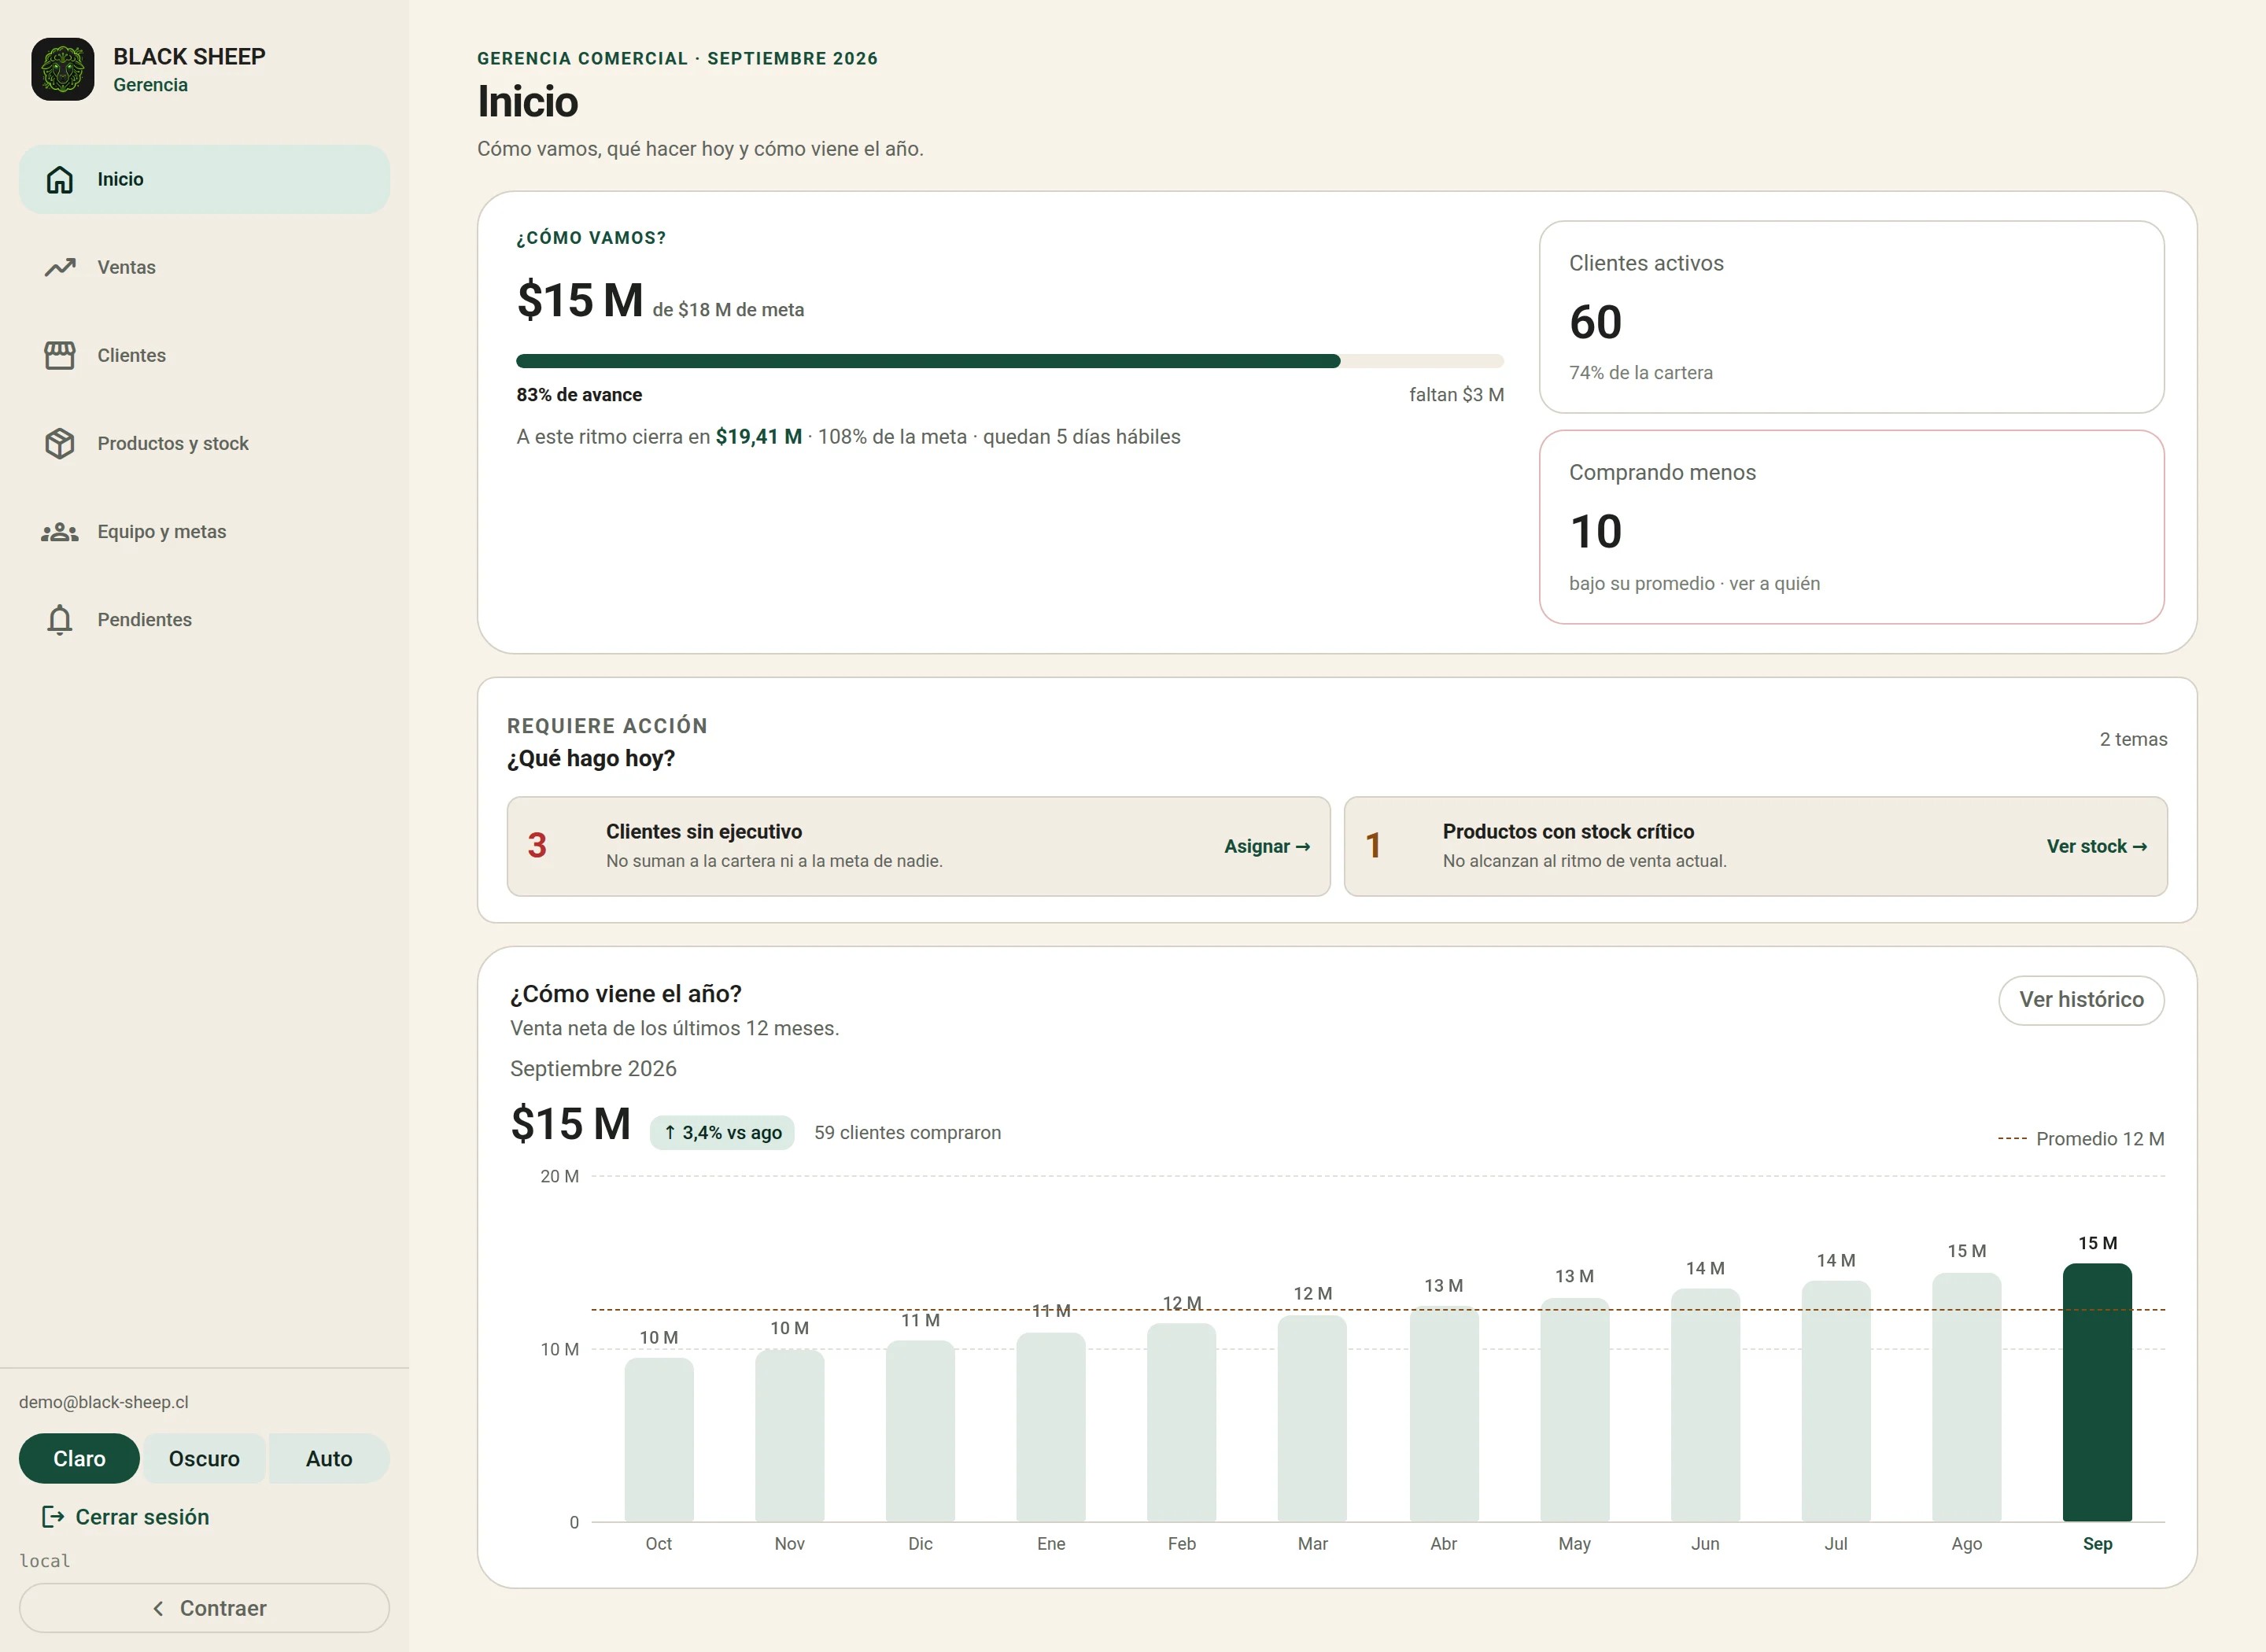Viewport: 2266px width, 1652px height.
Task: Click the Cerrar sesión logout icon
Action: tap(52, 1517)
